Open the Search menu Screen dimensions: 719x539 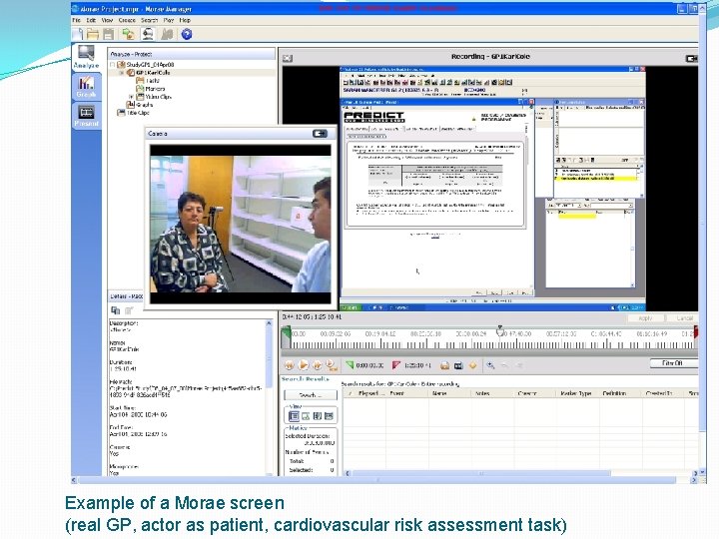click(149, 20)
